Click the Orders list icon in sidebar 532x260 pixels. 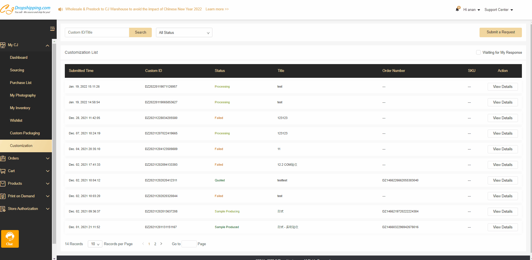click(3, 158)
